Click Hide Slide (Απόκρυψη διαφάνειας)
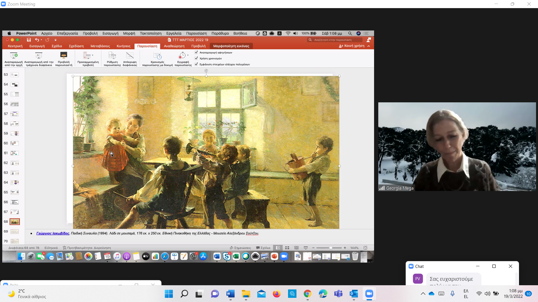538x302 pixels. 130,59
